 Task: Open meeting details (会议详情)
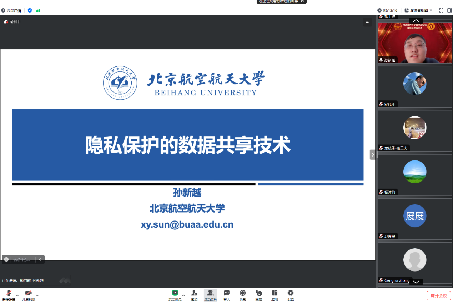[x=11, y=10]
